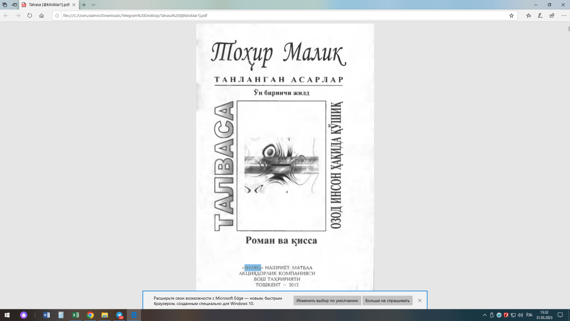Open a new tab with plus button
Image resolution: width=570 pixels, height=321 pixels.
[x=84, y=4]
